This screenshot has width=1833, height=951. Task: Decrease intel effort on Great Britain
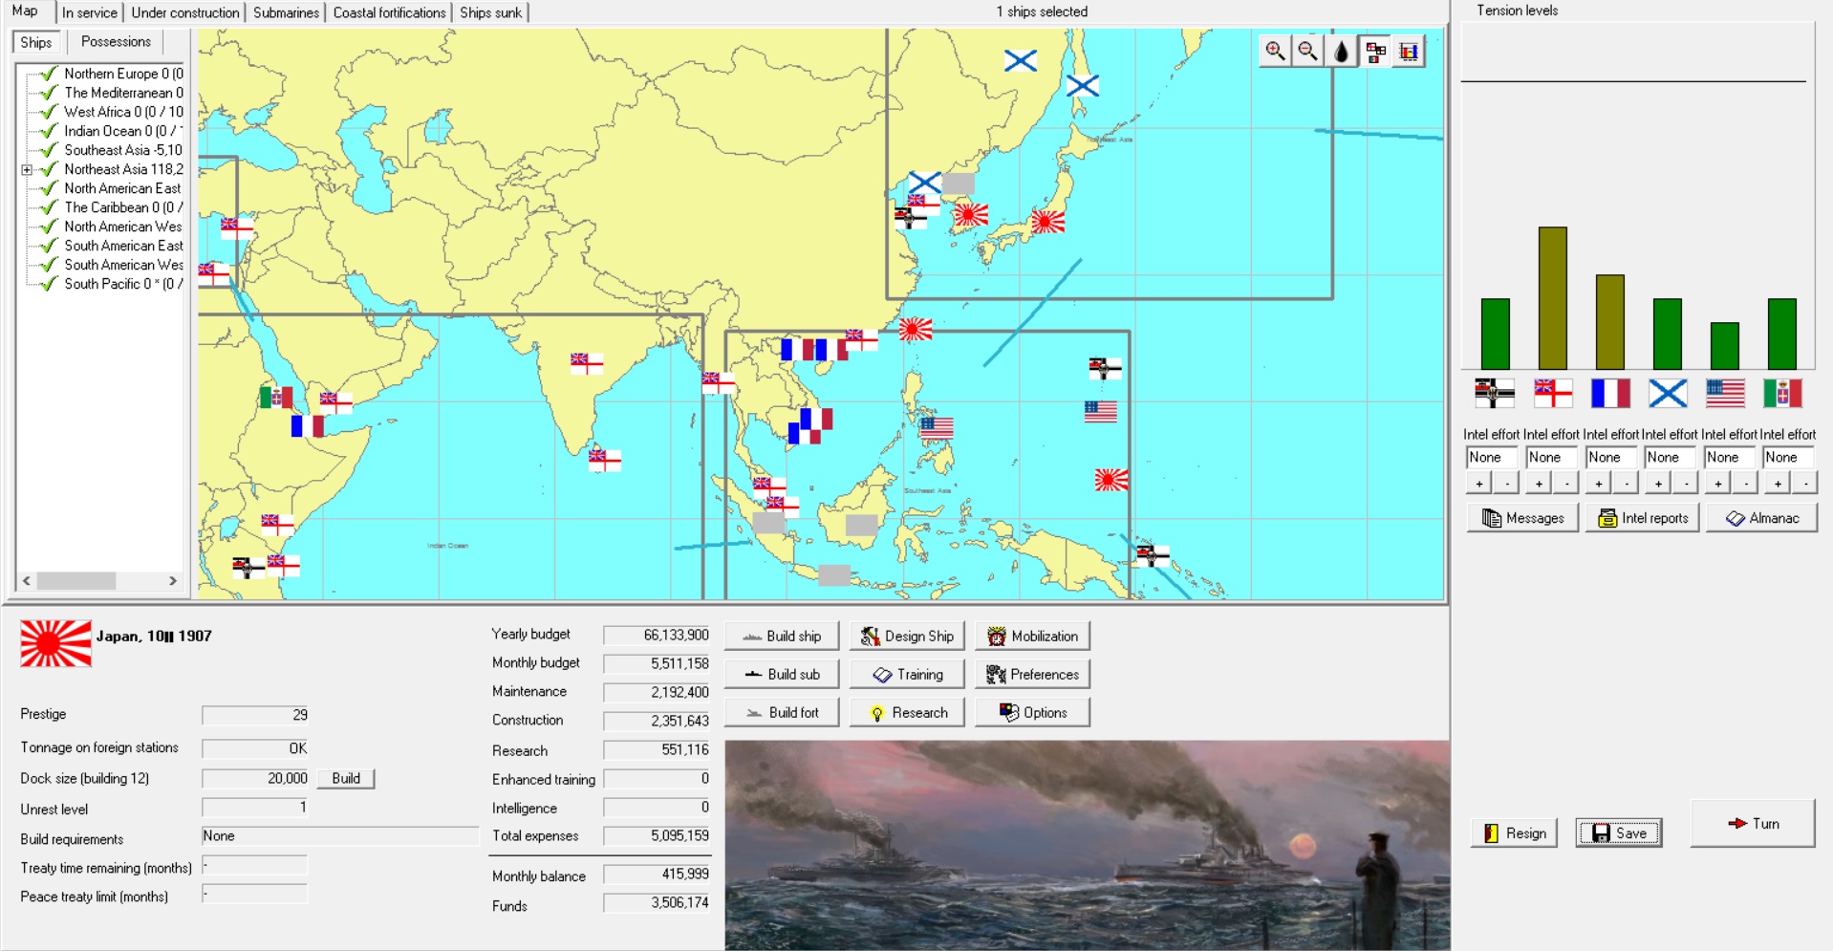tap(1566, 484)
